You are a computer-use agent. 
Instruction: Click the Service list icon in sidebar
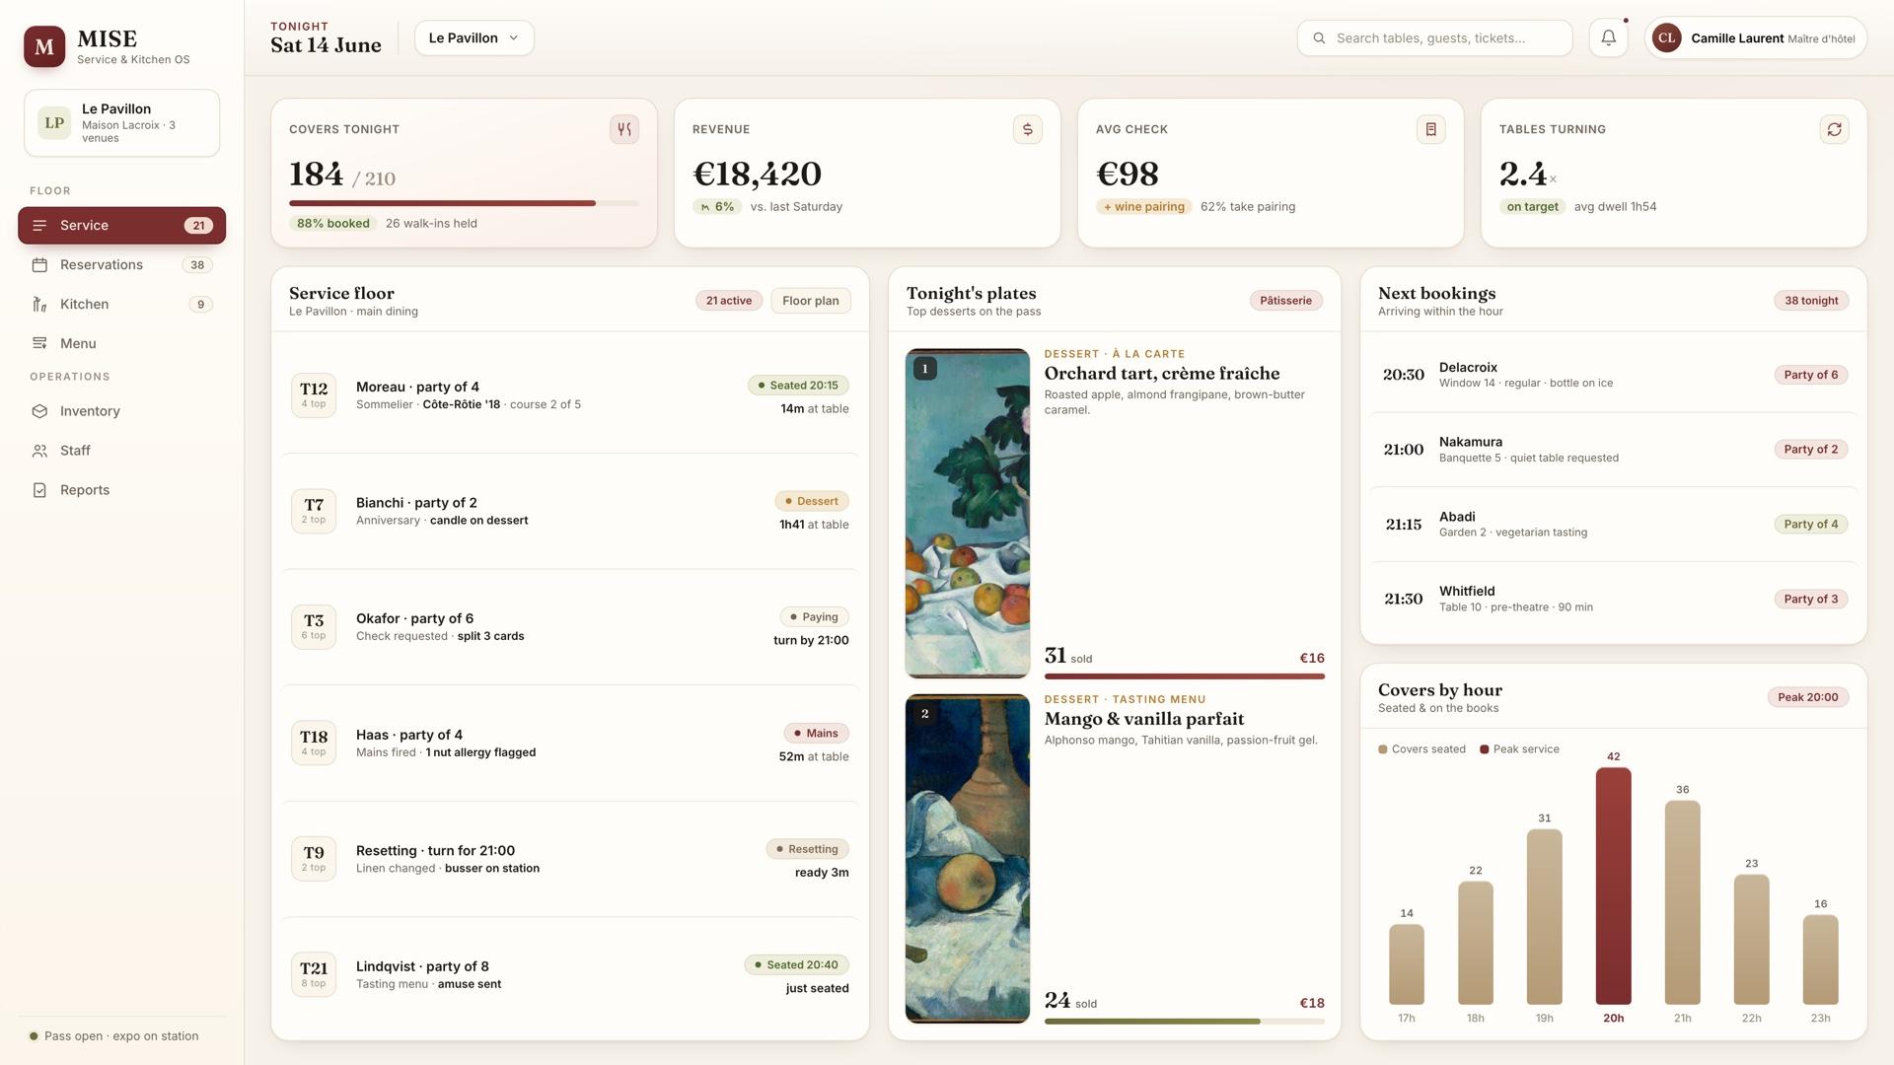pos(39,226)
